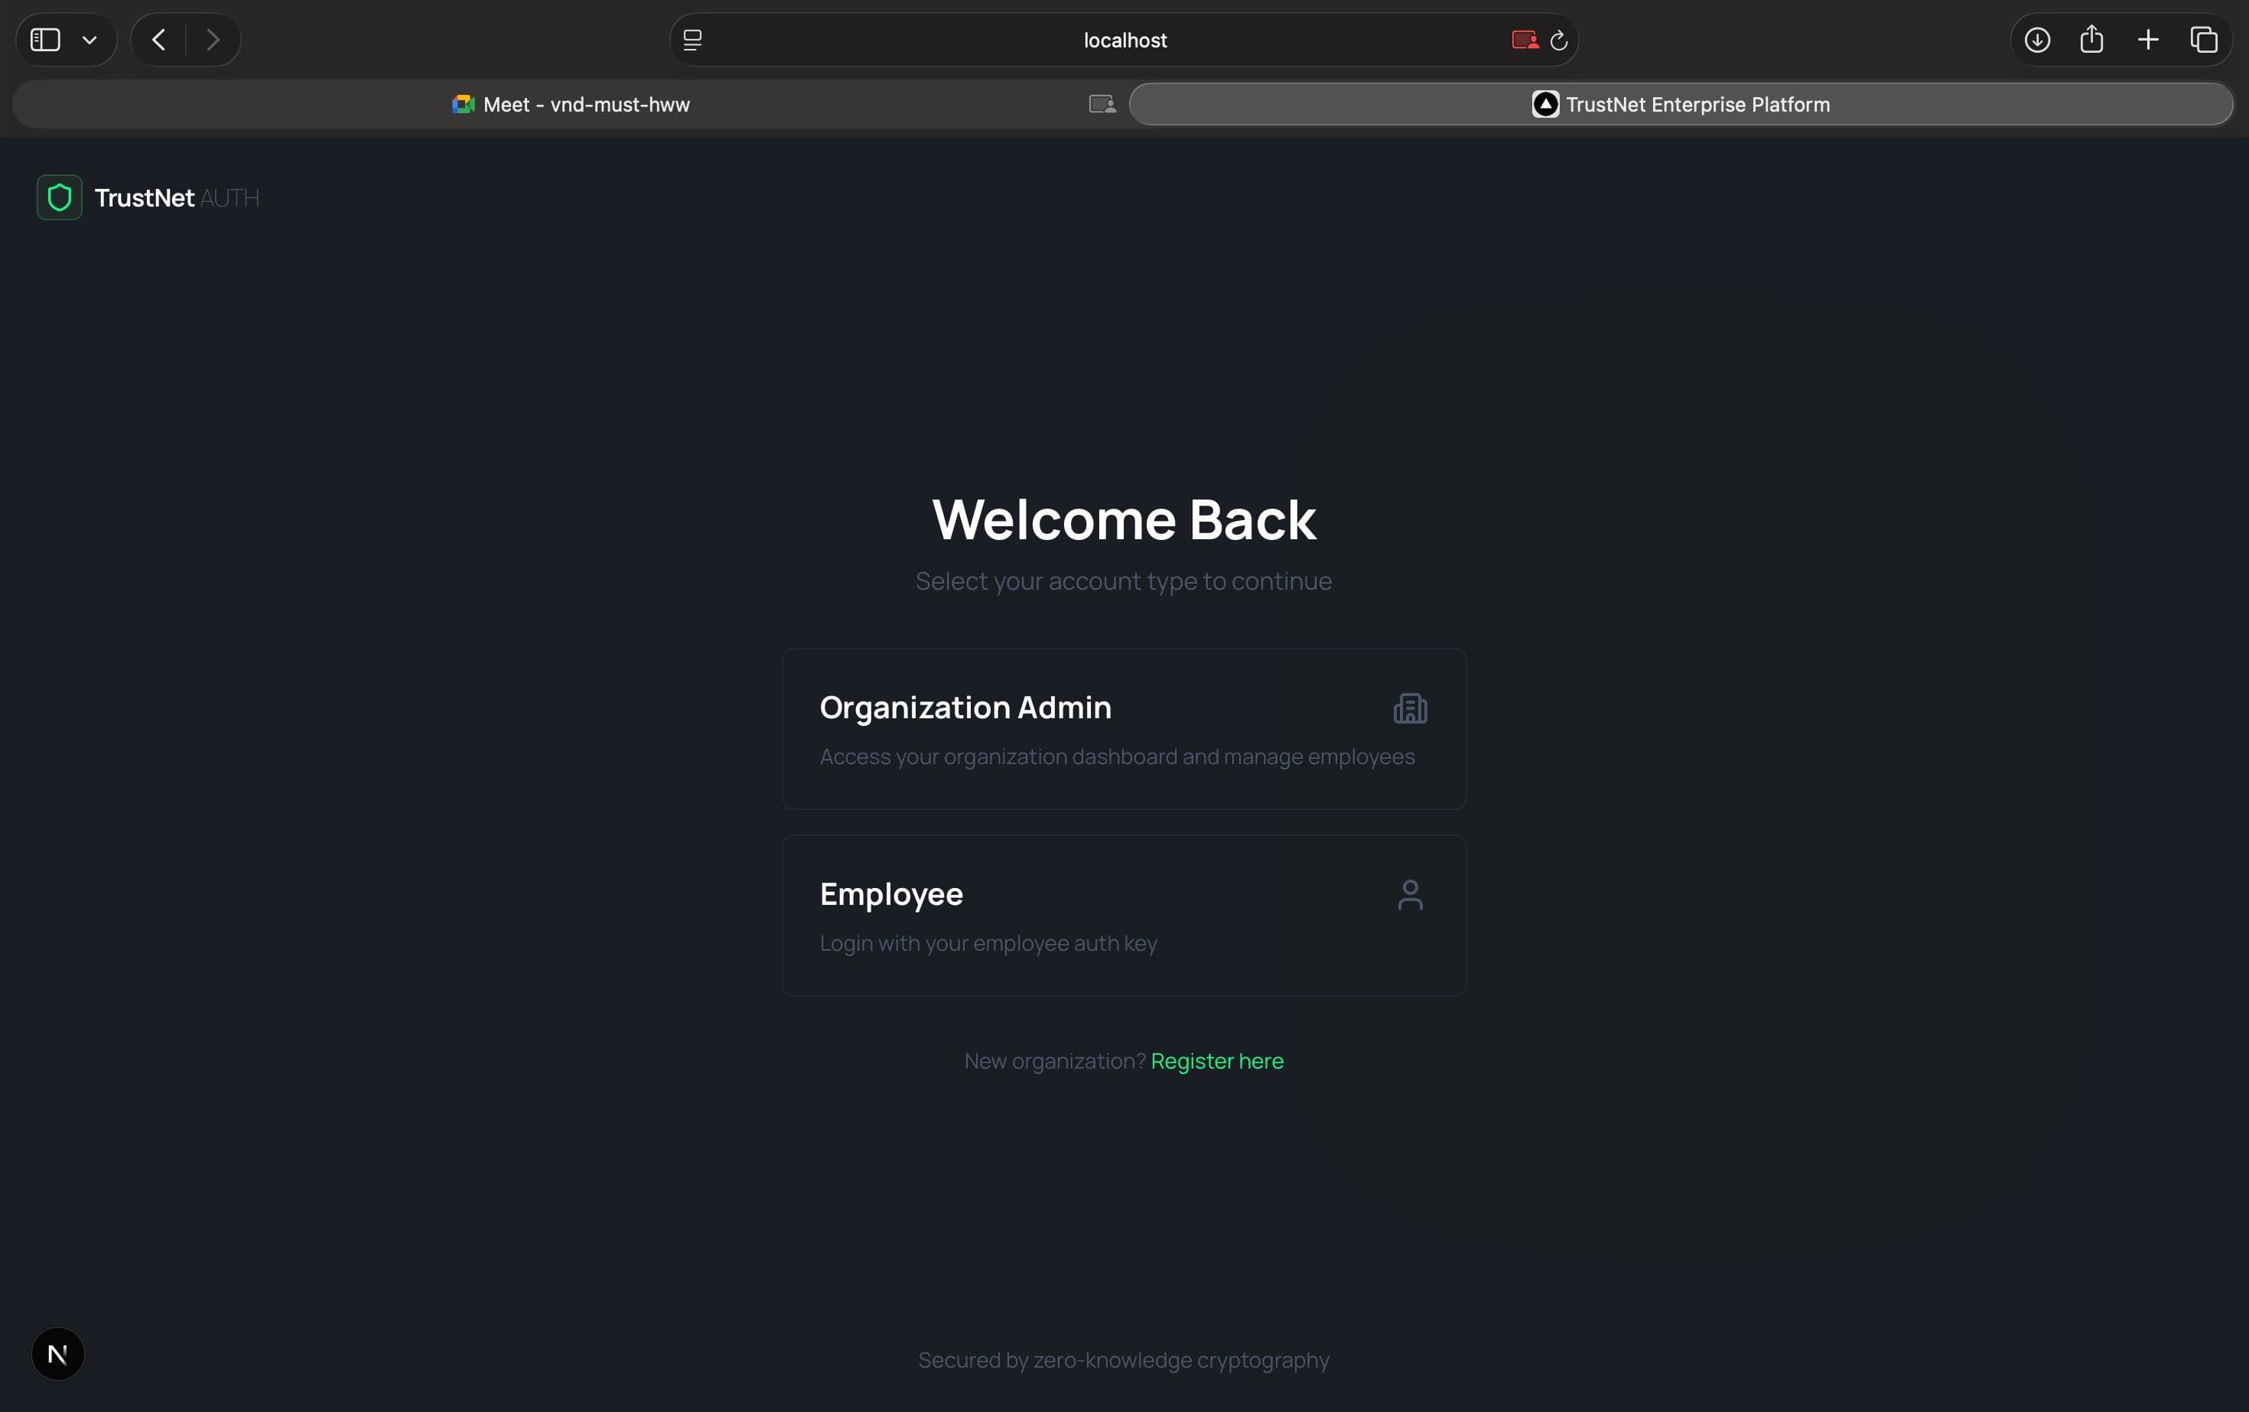Open the page format icon in address bar
The image size is (2249, 1412).
(x=692, y=39)
